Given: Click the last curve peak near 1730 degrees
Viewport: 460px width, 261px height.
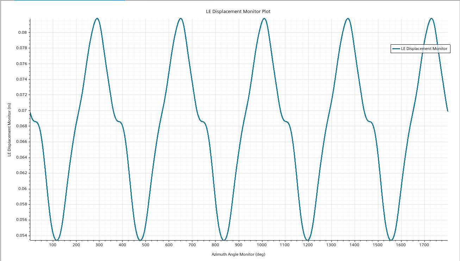Looking at the screenshot, I should [431, 18].
